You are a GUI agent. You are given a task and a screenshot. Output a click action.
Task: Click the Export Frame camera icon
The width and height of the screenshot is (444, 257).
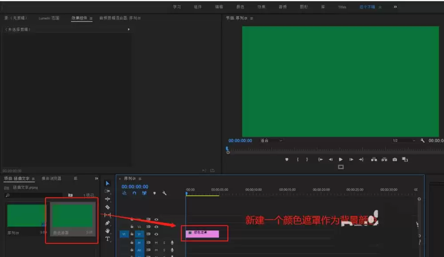click(394, 159)
